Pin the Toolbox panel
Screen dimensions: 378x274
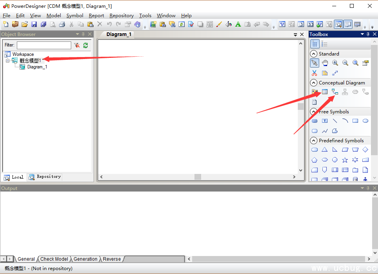(368, 34)
